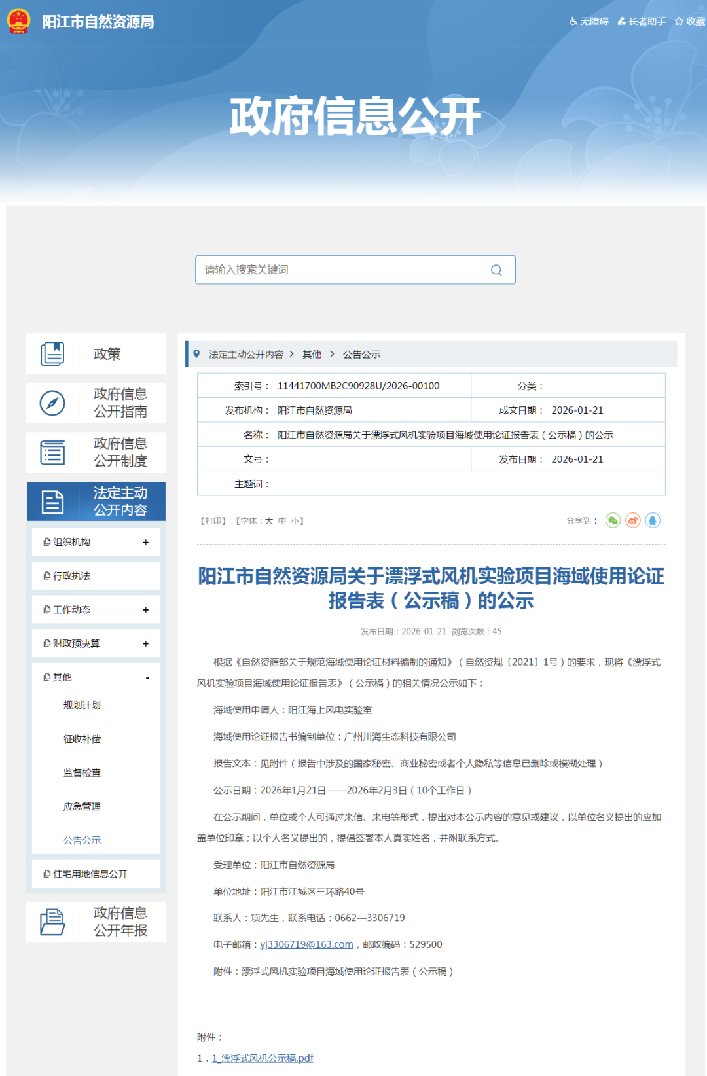Screen dimensions: 707x1076
Task: Open 政府信息公开指南 compass icon
Action: (x=52, y=403)
